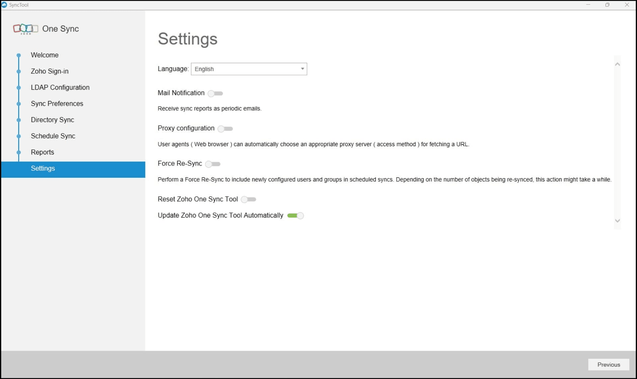
Task: Disable Update Zoho One Sync Tool Automatically
Action: click(x=296, y=216)
